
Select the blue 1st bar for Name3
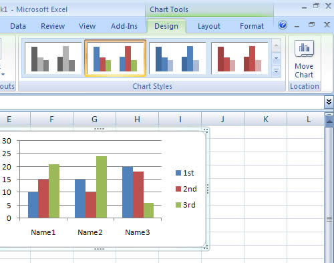pos(128,192)
